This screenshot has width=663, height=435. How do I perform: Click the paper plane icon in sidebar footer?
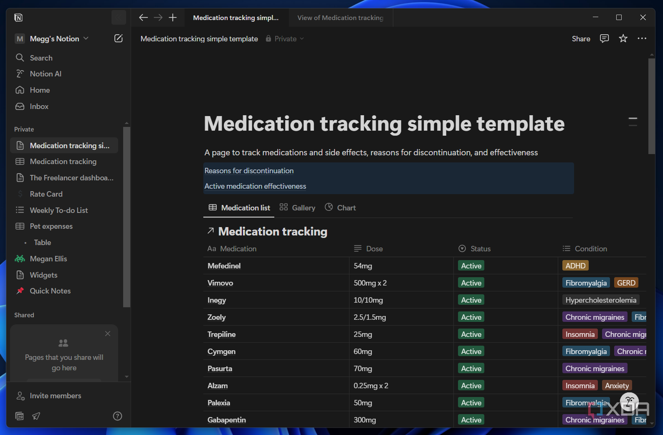pyautogui.click(x=36, y=416)
